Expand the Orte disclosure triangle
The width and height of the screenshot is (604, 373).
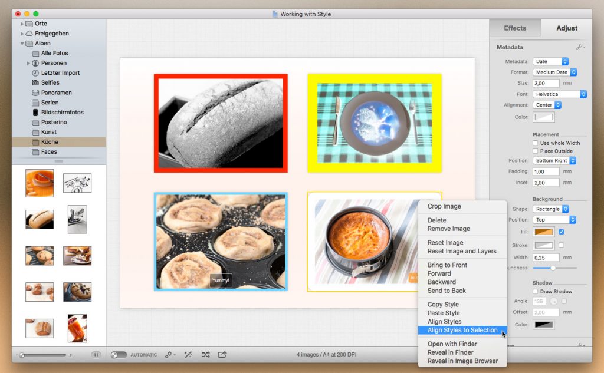(x=22, y=24)
